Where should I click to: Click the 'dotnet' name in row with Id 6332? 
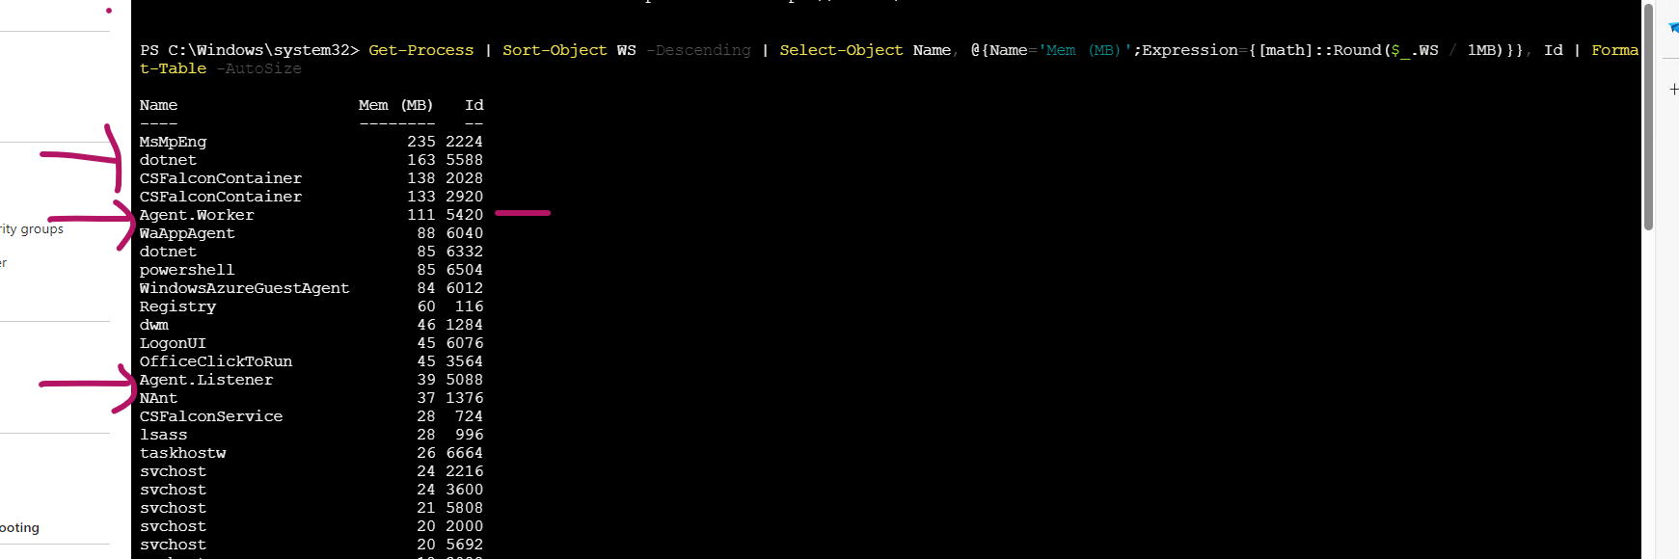(x=168, y=252)
